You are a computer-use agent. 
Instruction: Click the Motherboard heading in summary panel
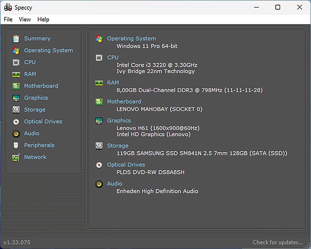click(124, 101)
